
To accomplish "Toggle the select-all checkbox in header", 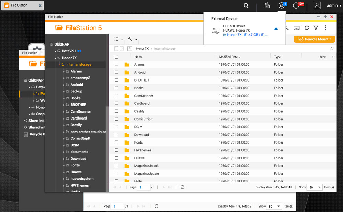I will click(x=116, y=57).
